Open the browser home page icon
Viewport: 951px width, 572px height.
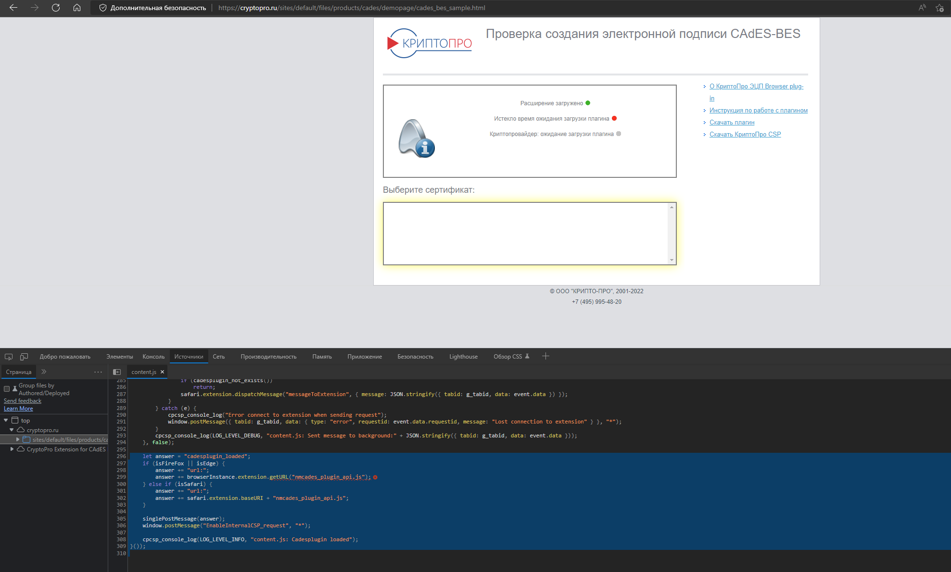pos(77,8)
